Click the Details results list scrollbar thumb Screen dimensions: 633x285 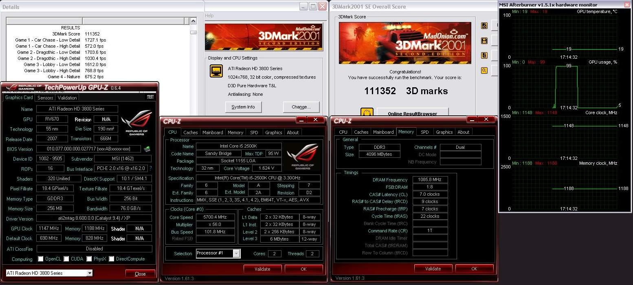click(193, 32)
